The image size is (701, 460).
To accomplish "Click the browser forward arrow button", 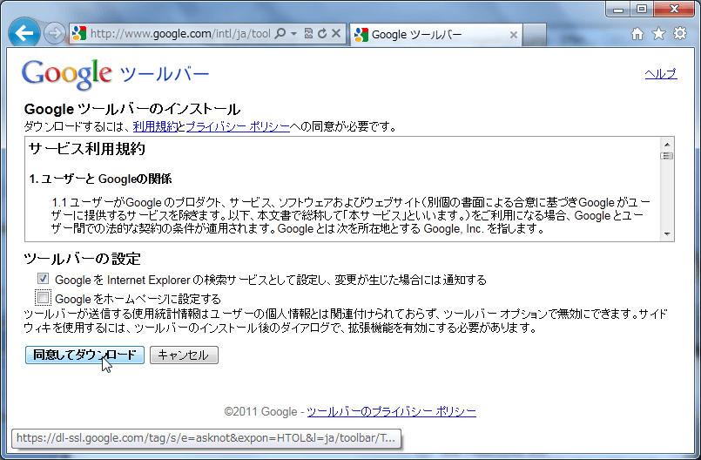I will (54, 34).
